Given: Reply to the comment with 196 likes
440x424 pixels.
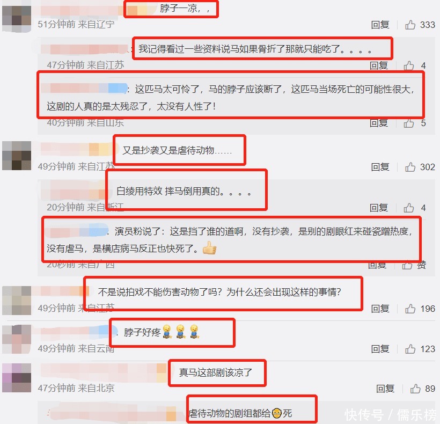Looking at the screenshot, I should click(380, 309).
